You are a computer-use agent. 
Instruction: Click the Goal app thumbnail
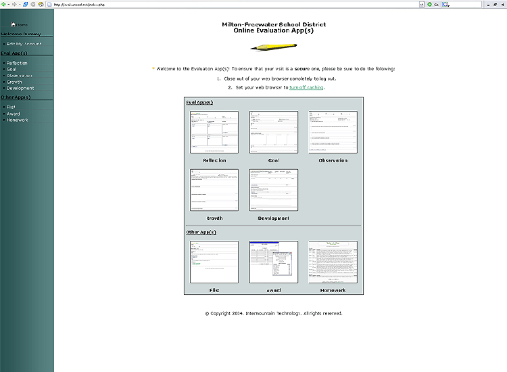(274, 132)
